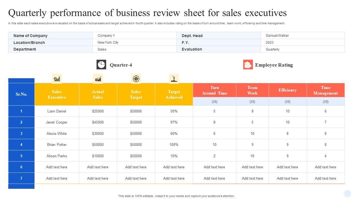Image resolution: width=353 pixels, height=199 pixels.
Task: Select the Turn Around Time column header
Action: 215,90
